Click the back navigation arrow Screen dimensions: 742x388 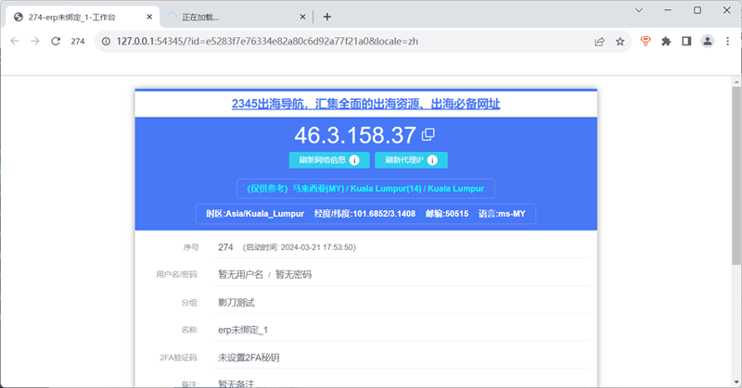point(15,41)
